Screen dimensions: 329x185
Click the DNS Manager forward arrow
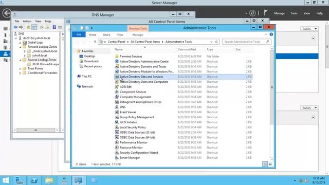click(21, 27)
